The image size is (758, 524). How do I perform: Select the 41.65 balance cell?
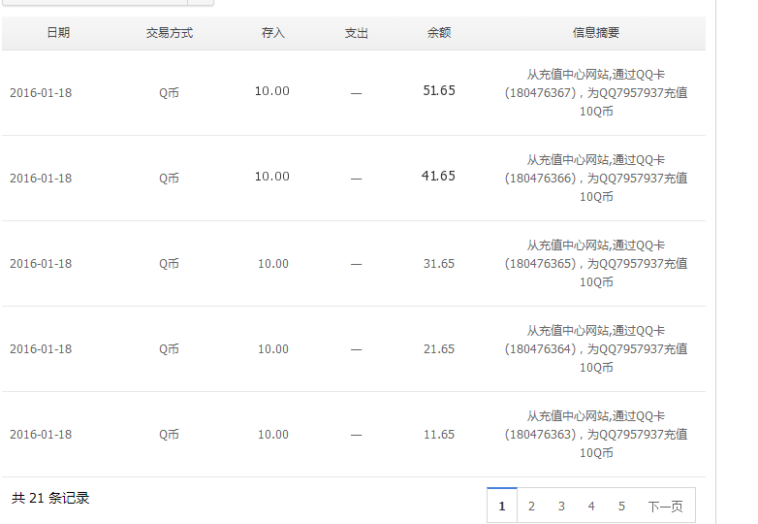[438, 176]
